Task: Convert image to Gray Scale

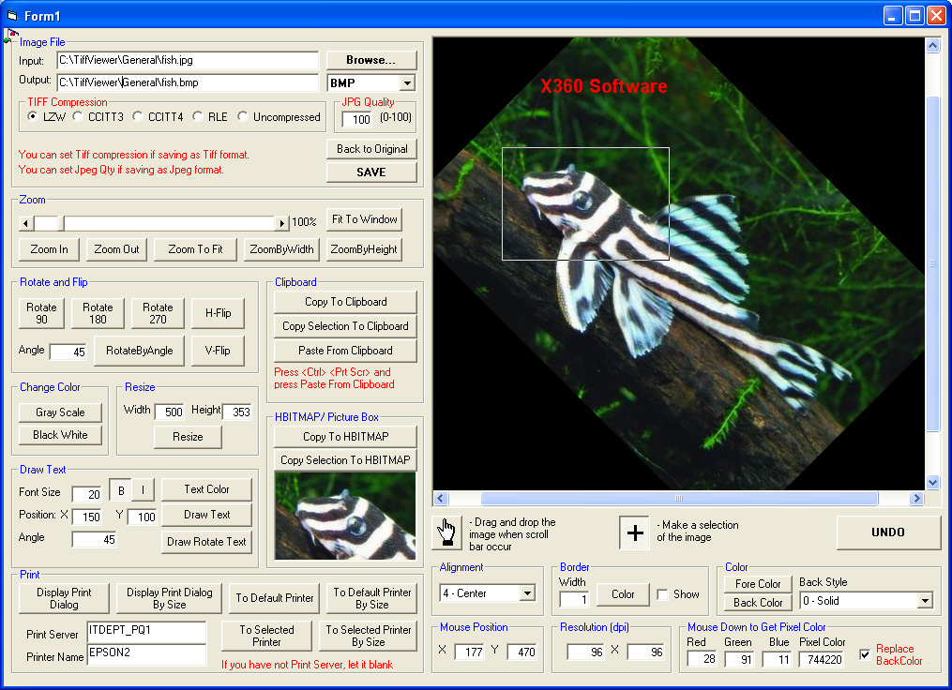Action: [x=59, y=412]
